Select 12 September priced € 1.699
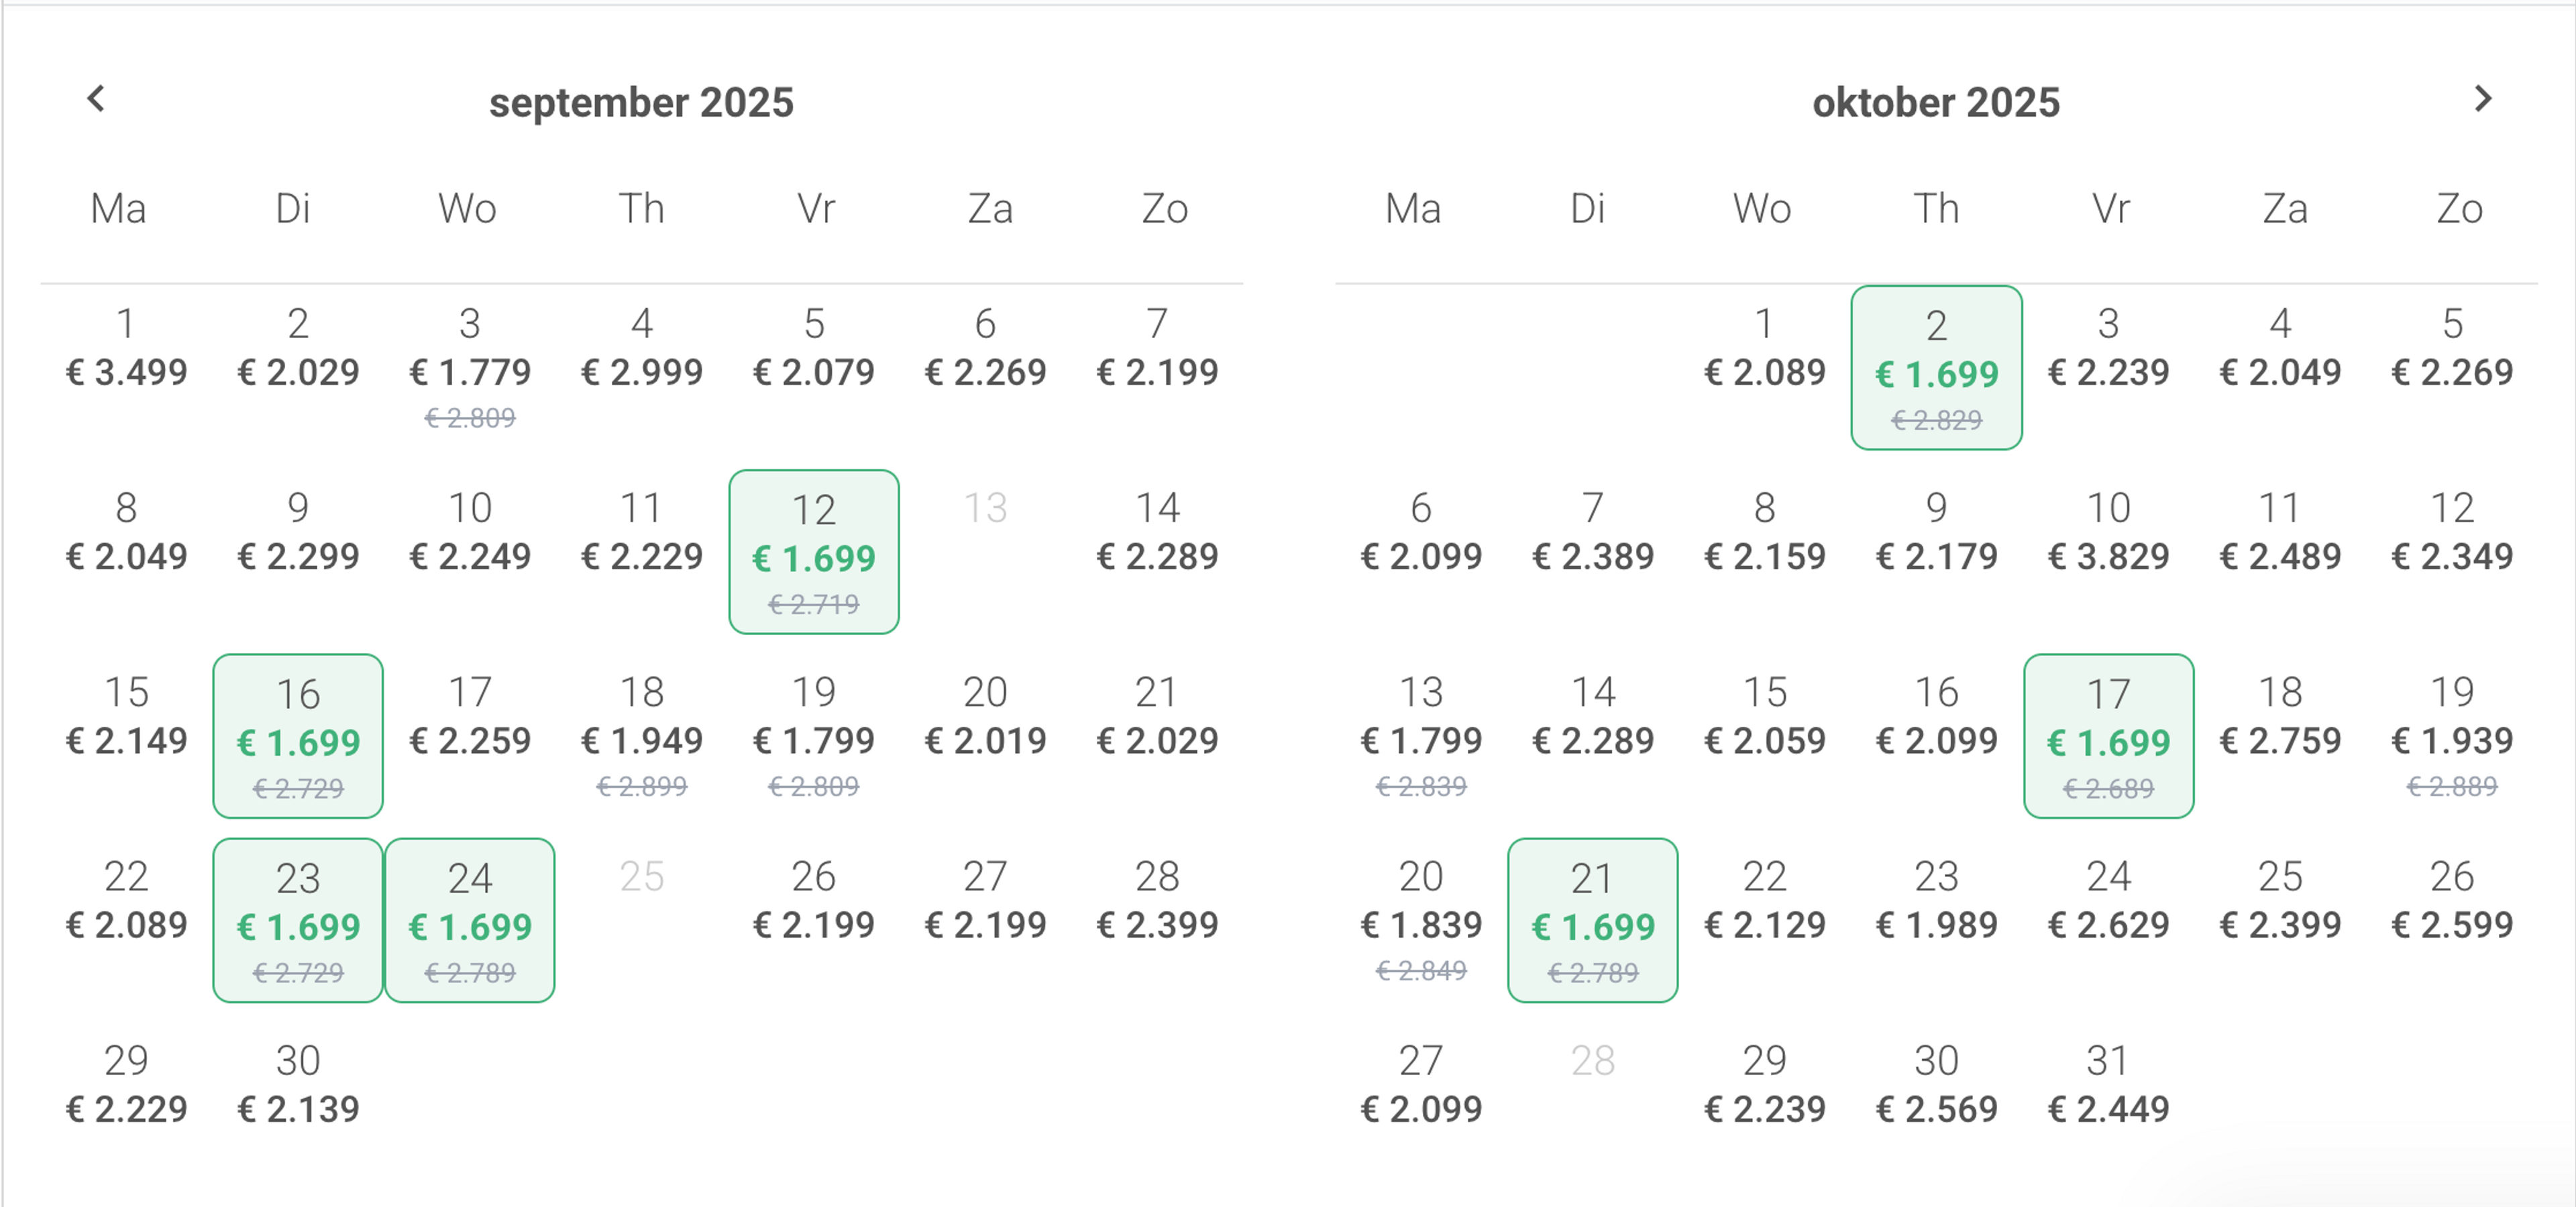 (814, 552)
